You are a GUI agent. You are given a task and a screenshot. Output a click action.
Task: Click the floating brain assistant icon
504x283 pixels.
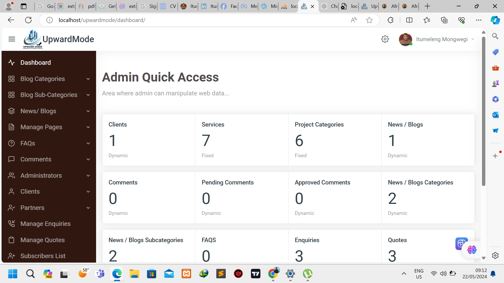[472, 249]
